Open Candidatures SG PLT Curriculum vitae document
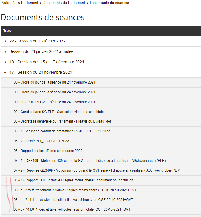The height and width of the screenshot is (217, 201). click(58, 112)
